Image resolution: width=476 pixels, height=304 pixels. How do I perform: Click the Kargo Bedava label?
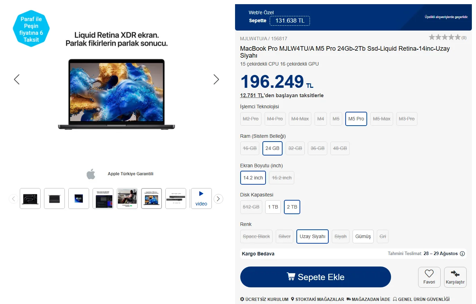click(258, 254)
